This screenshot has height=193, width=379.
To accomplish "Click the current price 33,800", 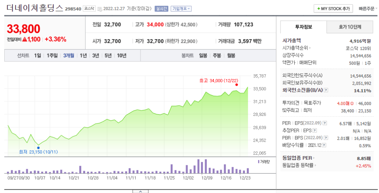I will [24, 29].
